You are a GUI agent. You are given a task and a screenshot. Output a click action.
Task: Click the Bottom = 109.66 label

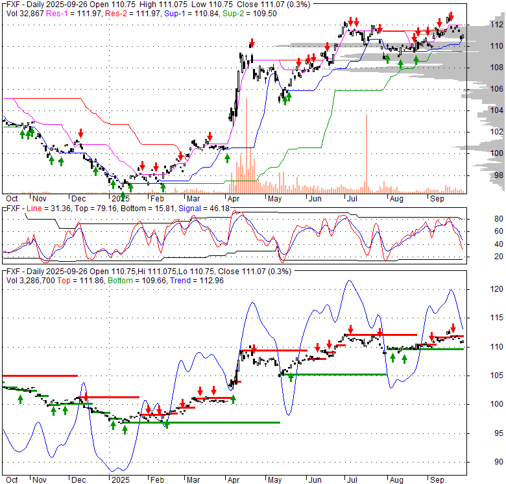pyautogui.click(x=137, y=281)
